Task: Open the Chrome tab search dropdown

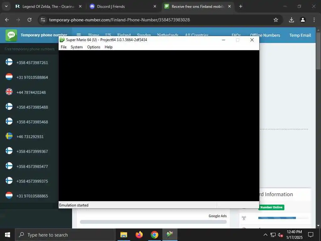Action: coord(6,6)
